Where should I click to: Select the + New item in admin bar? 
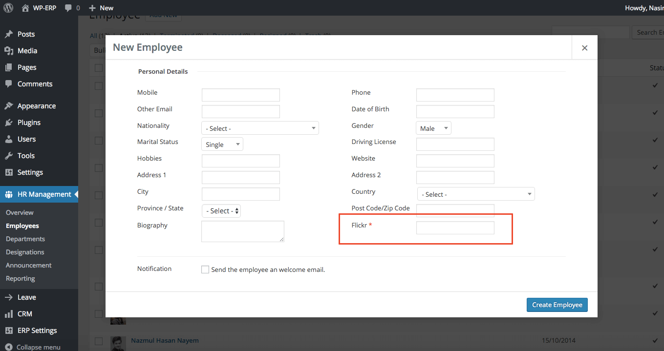pyautogui.click(x=101, y=8)
